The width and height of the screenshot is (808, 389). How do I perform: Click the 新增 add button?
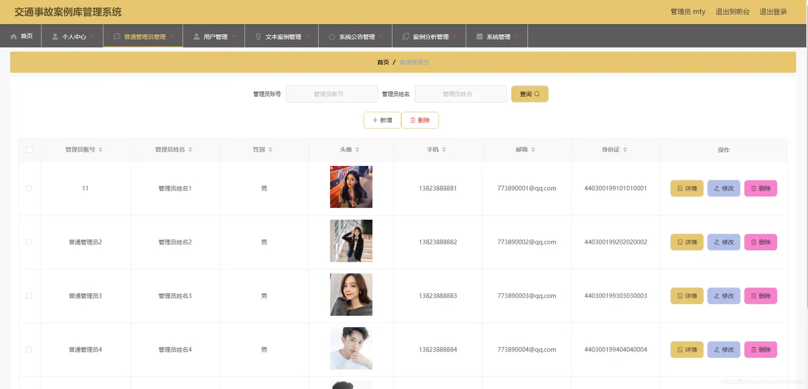382,120
